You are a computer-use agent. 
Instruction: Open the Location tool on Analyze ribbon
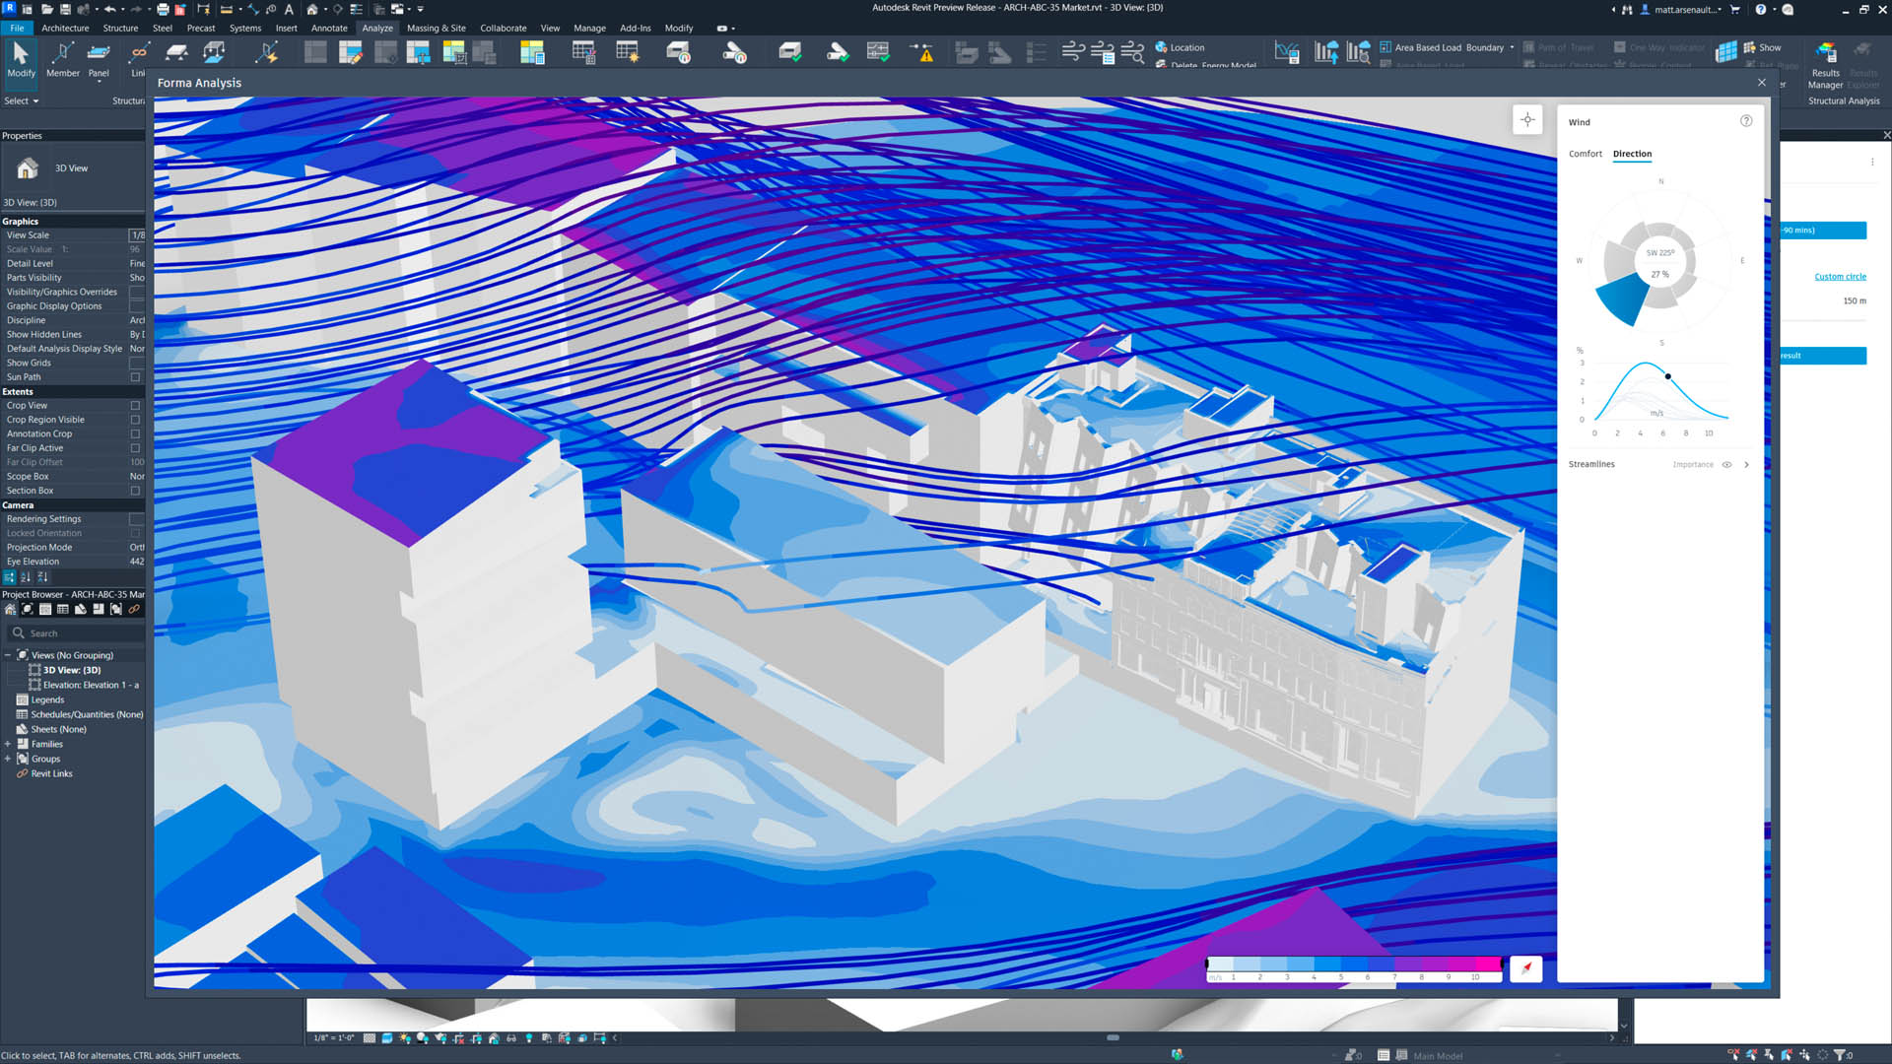coord(1182,47)
